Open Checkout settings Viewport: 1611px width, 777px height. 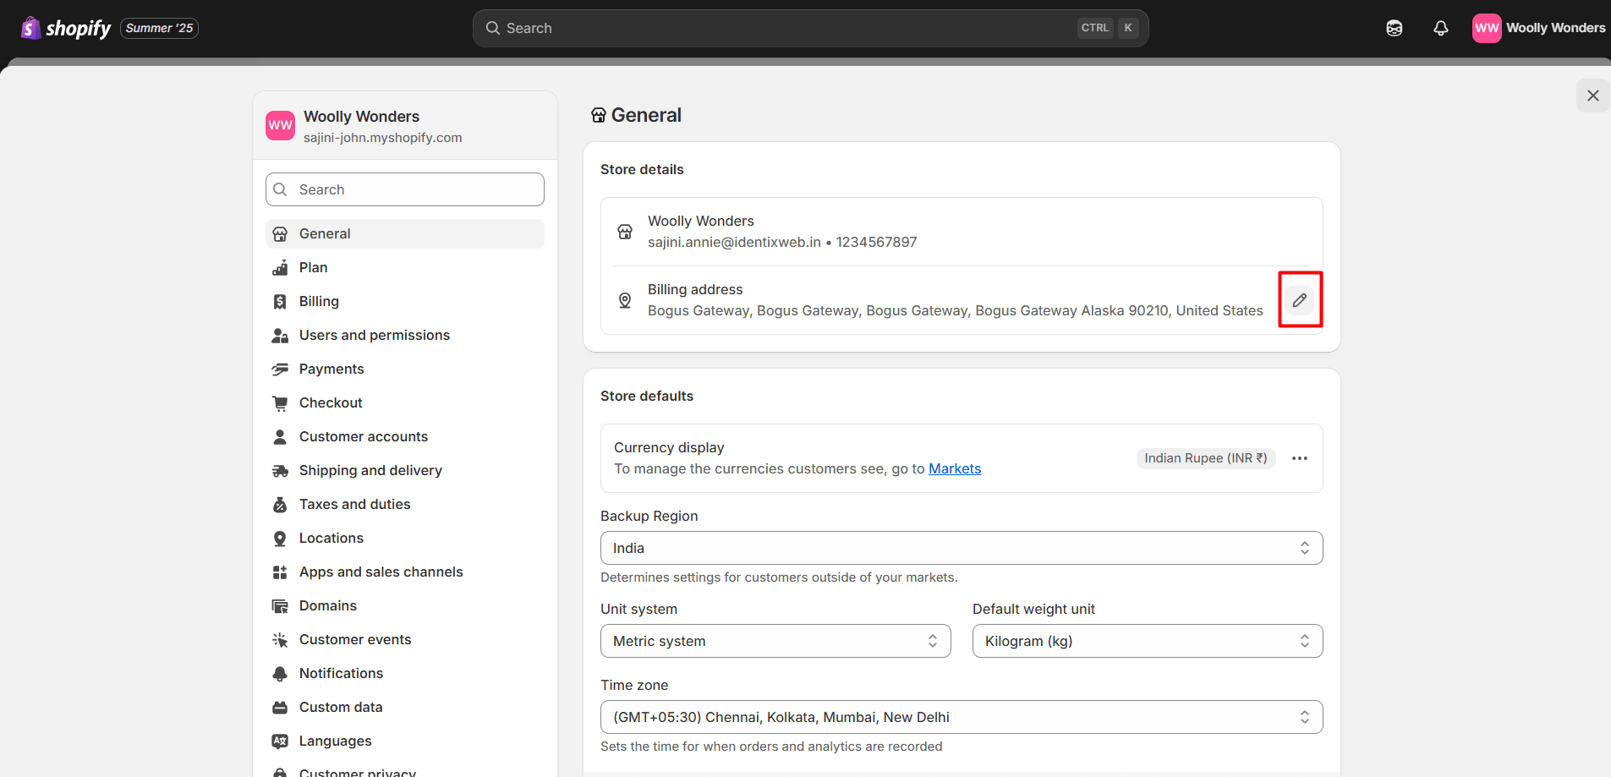405,402
